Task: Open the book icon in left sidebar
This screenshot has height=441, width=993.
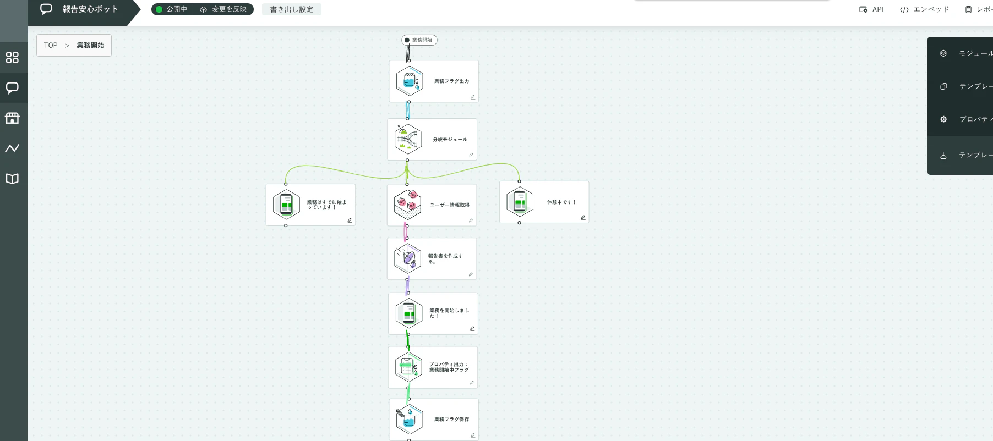Action: point(12,179)
